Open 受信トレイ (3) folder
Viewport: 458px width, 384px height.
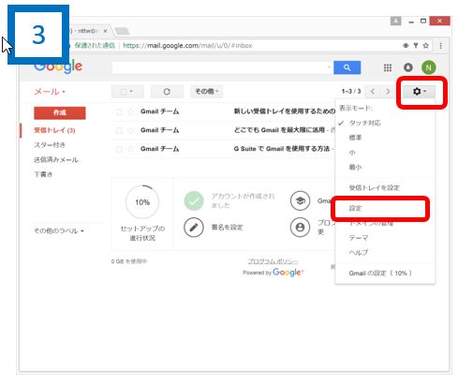pos(54,130)
